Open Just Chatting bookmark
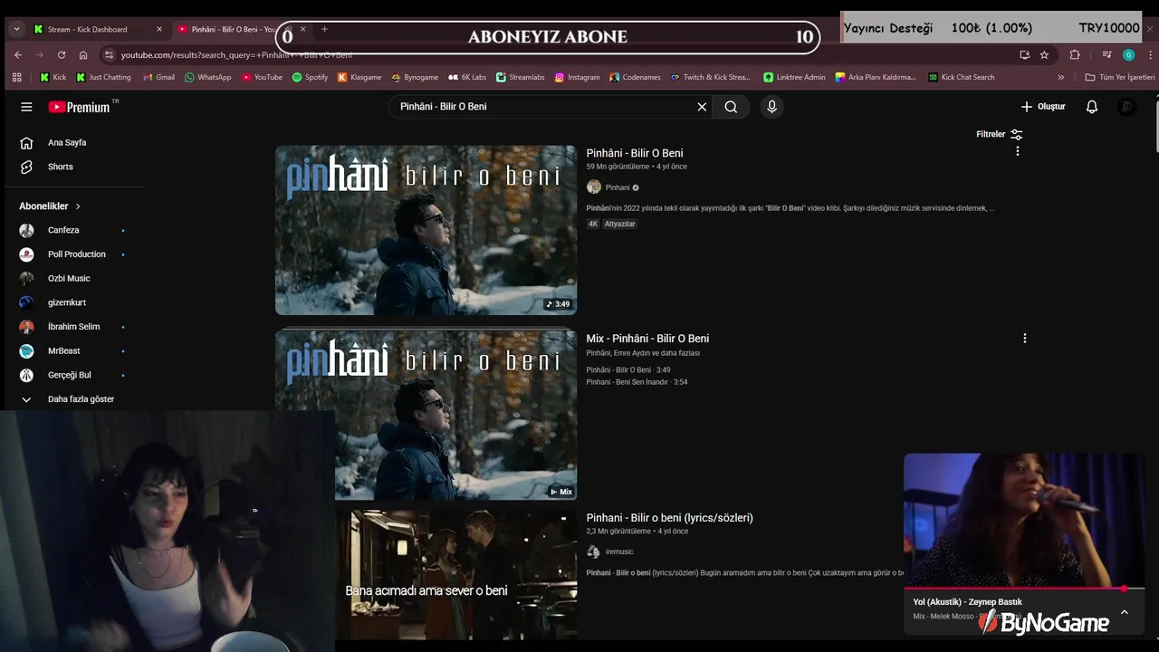The width and height of the screenshot is (1159, 652). click(x=103, y=77)
